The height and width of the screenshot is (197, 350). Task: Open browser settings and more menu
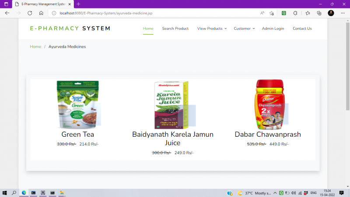coord(343,13)
